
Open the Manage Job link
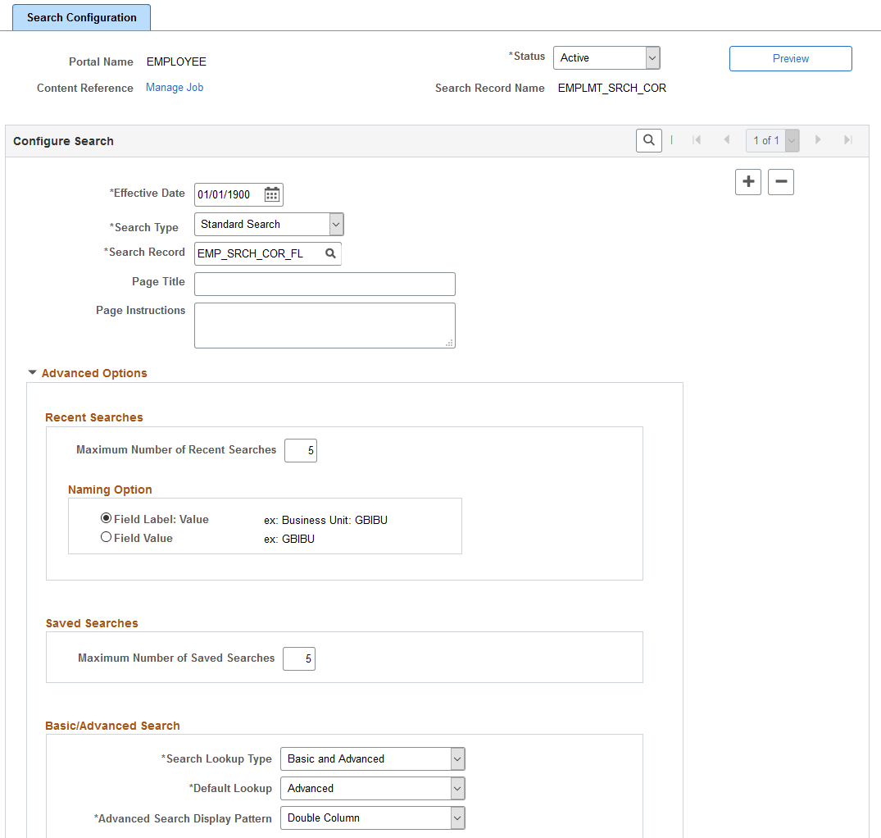coord(174,87)
